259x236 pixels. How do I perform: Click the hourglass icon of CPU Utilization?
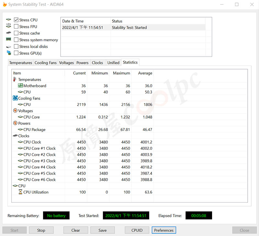[20, 192]
